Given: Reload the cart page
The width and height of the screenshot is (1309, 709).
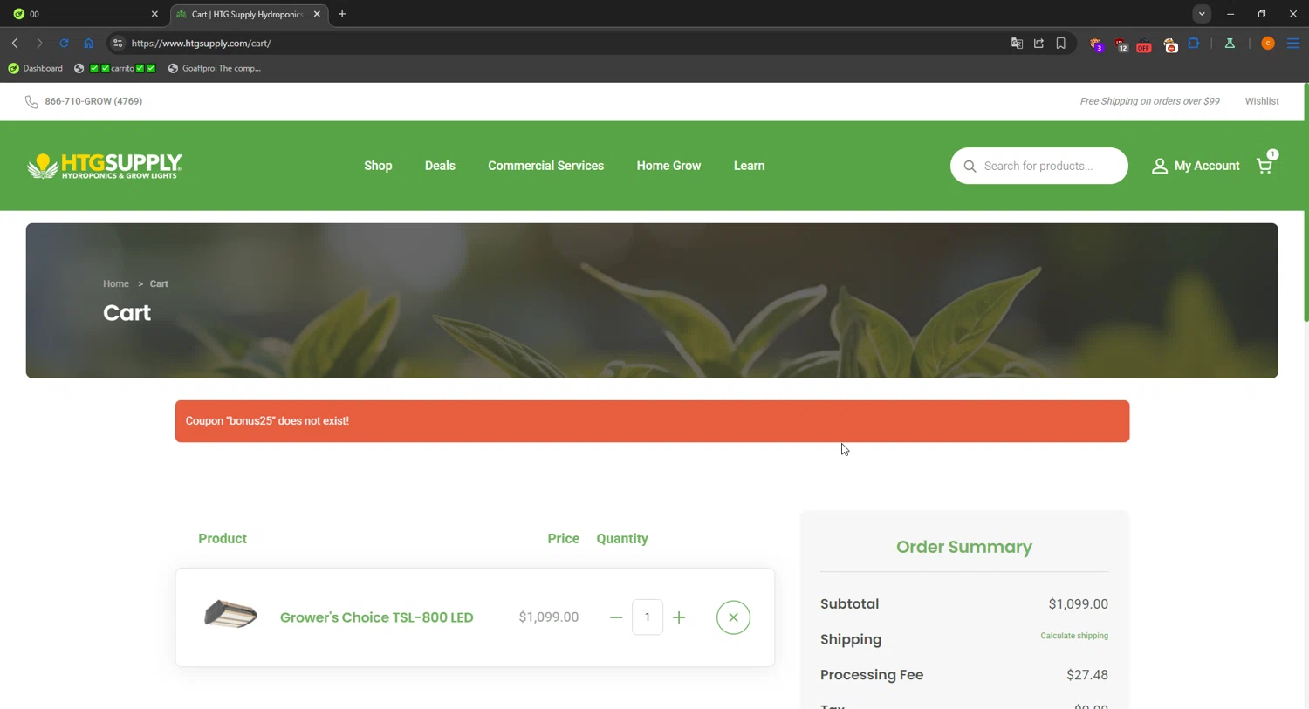Looking at the screenshot, I should pos(64,43).
